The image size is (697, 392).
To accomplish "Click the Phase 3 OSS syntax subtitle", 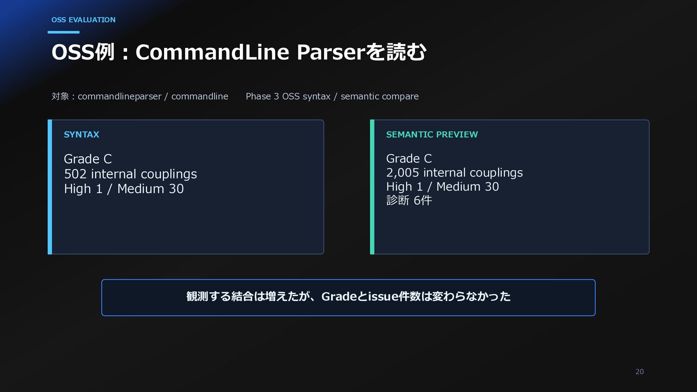I will pyautogui.click(x=332, y=96).
